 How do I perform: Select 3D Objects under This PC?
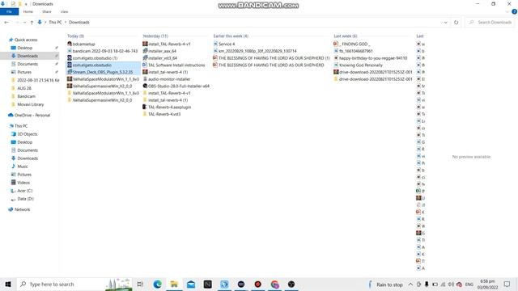click(27, 134)
